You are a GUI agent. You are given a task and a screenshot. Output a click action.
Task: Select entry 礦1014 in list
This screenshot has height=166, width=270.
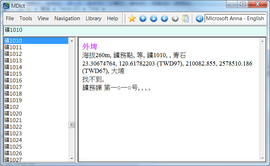coord(36,67)
